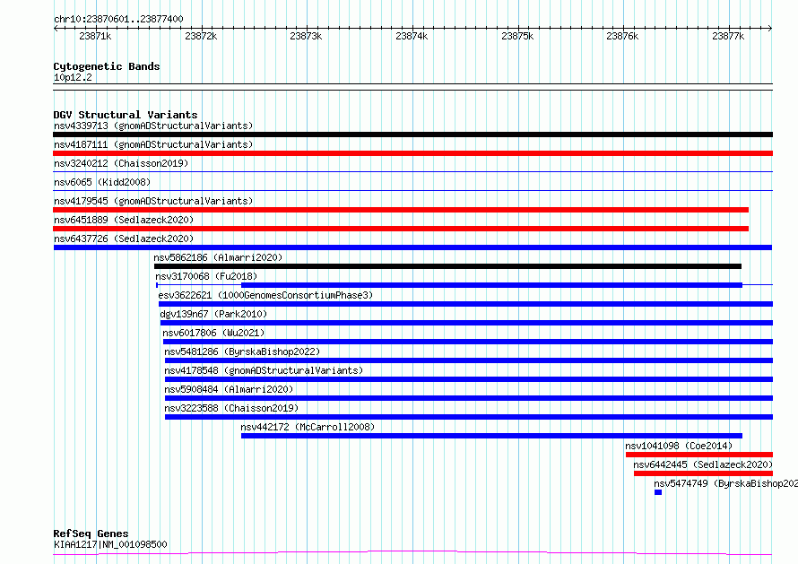Open nsv3170068 (Fu2018) variant label
This screenshot has width=798, height=564.
[x=206, y=276]
